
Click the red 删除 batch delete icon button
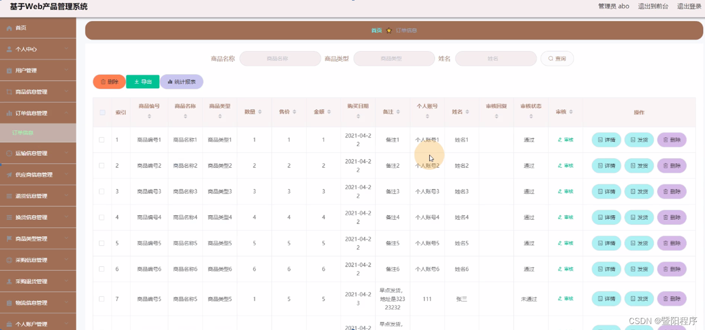(x=109, y=81)
